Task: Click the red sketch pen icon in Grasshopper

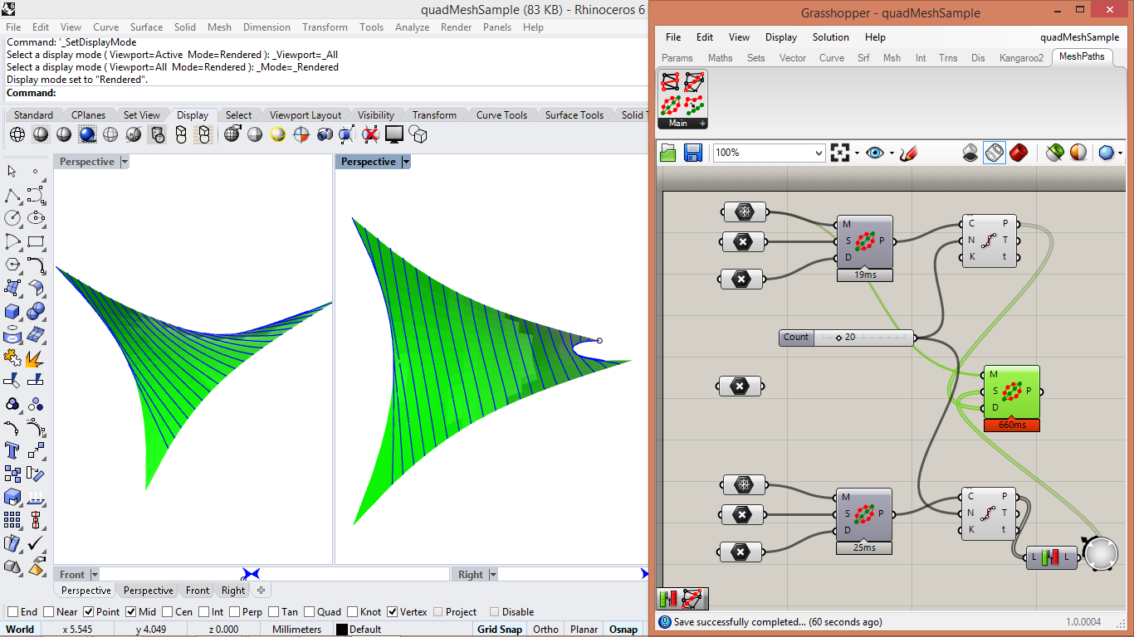Action: 907,153
